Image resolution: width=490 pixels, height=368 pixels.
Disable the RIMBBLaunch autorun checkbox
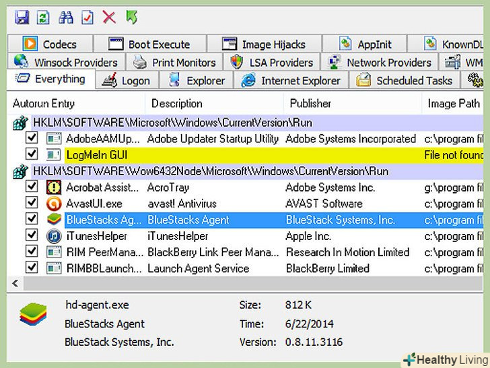click(32, 268)
